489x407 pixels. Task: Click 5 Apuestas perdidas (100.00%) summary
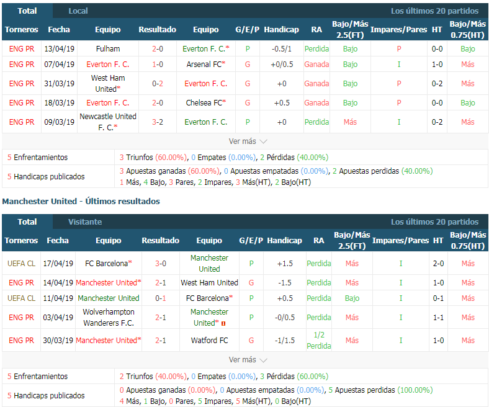pyautogui.click(x=380, y=390)
